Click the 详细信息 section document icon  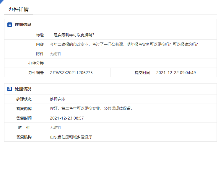click(9, 25)
